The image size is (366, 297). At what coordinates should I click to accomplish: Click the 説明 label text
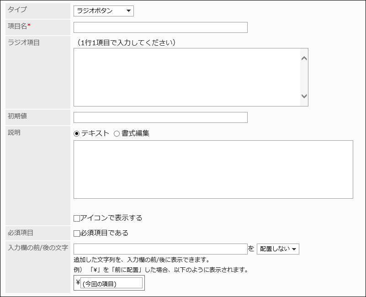pos(14,133)
